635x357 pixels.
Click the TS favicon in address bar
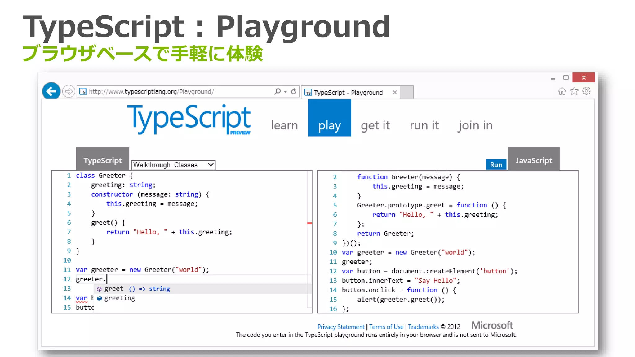[83, 92]
